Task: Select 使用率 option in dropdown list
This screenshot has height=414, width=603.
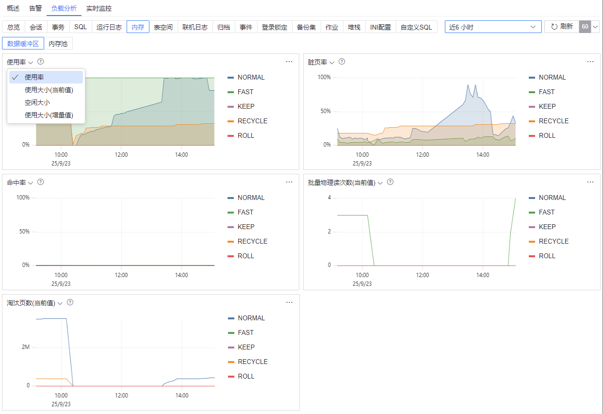Action: (x=46, y=77)
